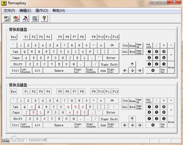The image size is (183, 145).
Task: Click the Ins key in the upper keyboard
Action: point(125,45)
